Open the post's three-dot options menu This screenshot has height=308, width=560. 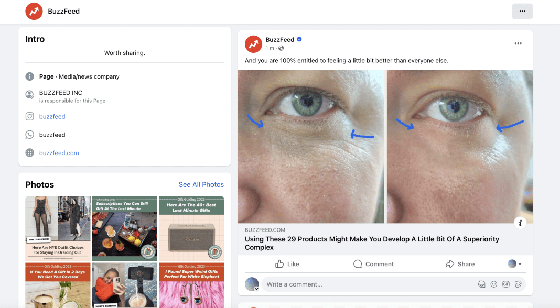[518, 43]
